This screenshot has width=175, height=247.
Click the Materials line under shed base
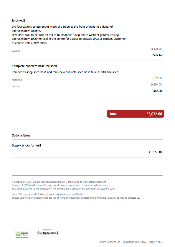click(17, 80)
